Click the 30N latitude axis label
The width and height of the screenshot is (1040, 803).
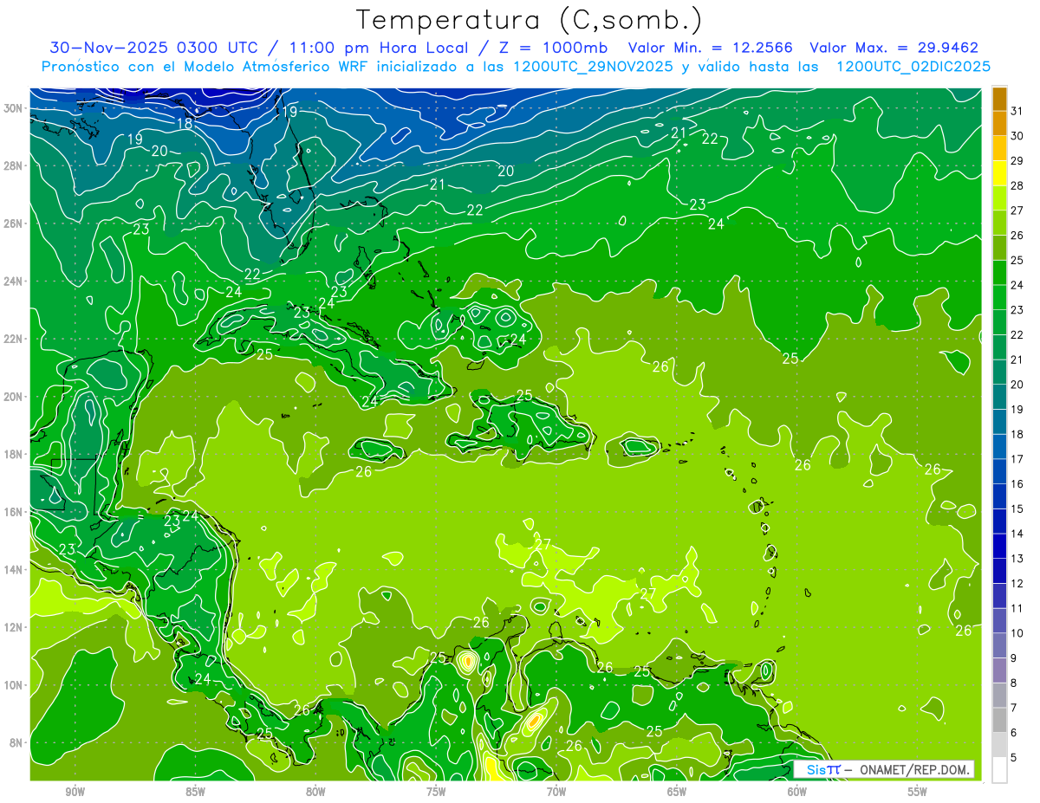pyautogui.click(x=15, y=108)
